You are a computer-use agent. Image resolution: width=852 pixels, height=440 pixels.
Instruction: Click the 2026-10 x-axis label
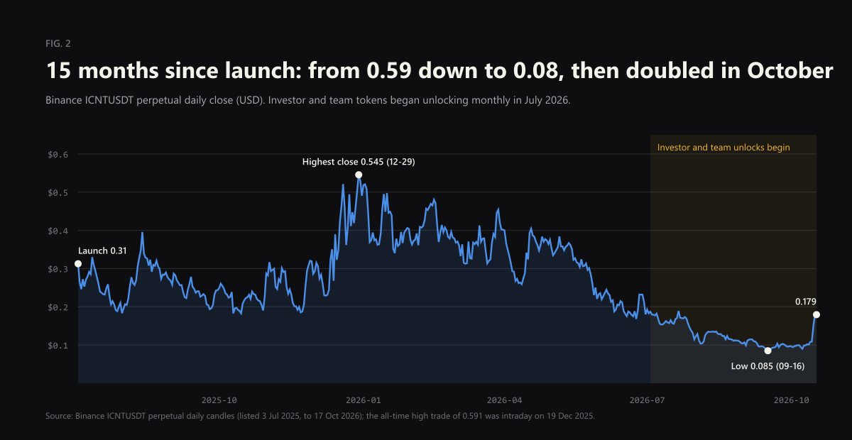[792, 400]
